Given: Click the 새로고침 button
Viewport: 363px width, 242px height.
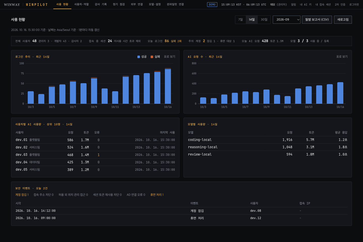Looking at the screenshot, I should click(343, 20).
